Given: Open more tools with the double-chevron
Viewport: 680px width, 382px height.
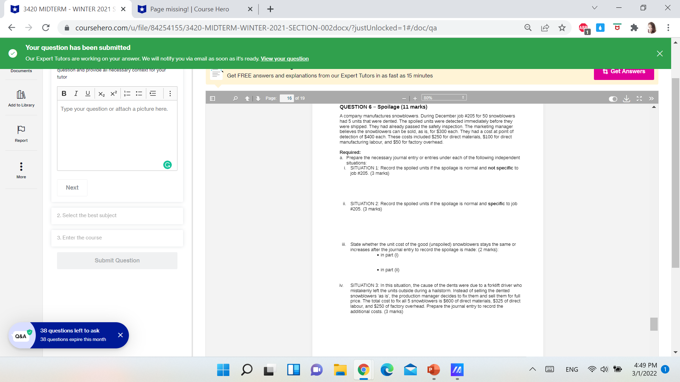Looking at the screenshot, I should tap(651, 99).
